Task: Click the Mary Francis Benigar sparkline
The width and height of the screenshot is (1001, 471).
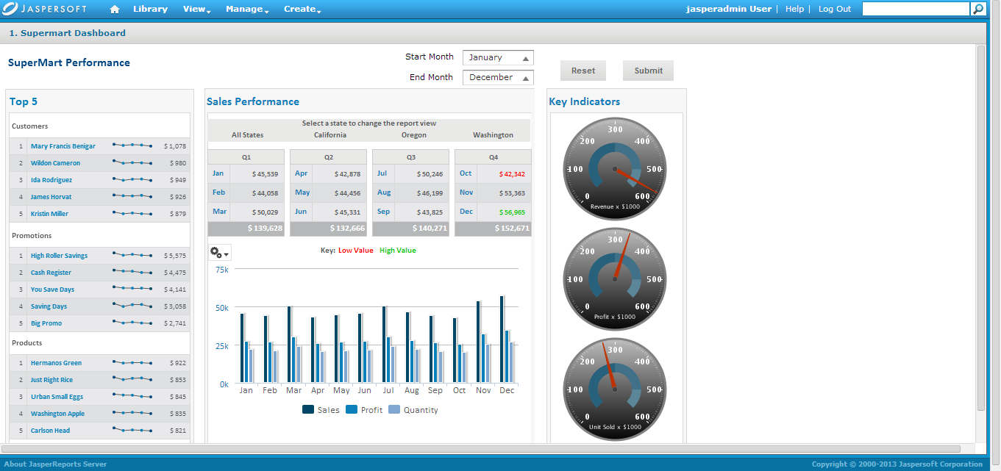Action: (x=132, y=145)
